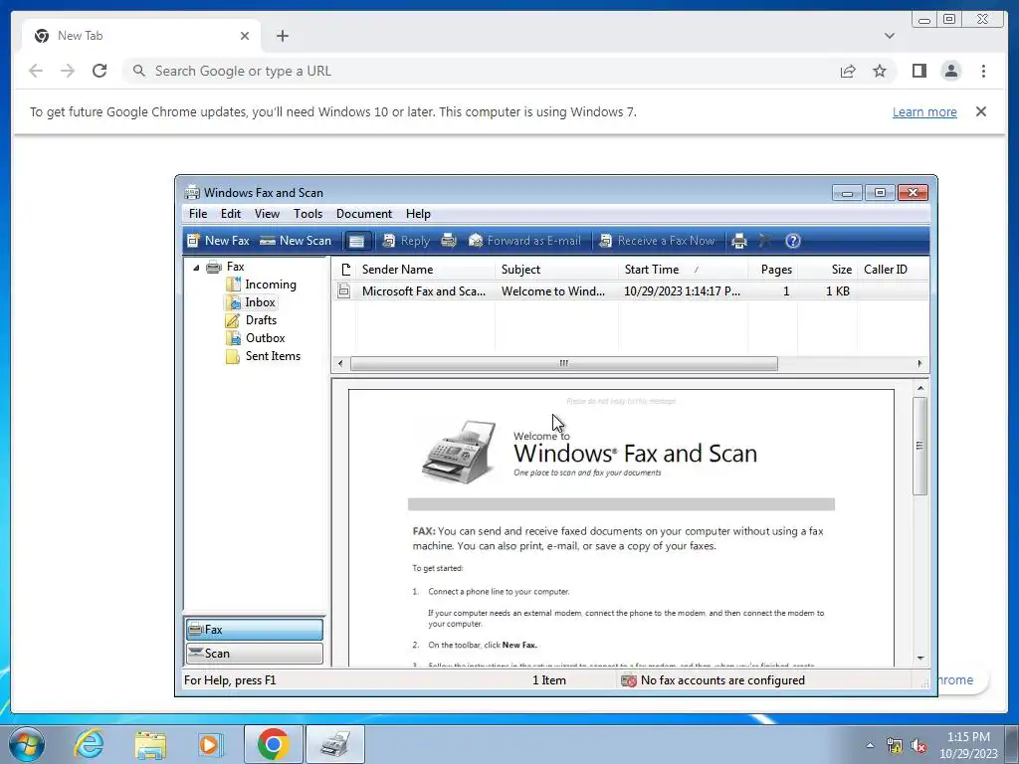The height and width of the screenshot is (764, 1019).
Task: Click the '1 Item' status bar text
Action: [x=549, y=680]
